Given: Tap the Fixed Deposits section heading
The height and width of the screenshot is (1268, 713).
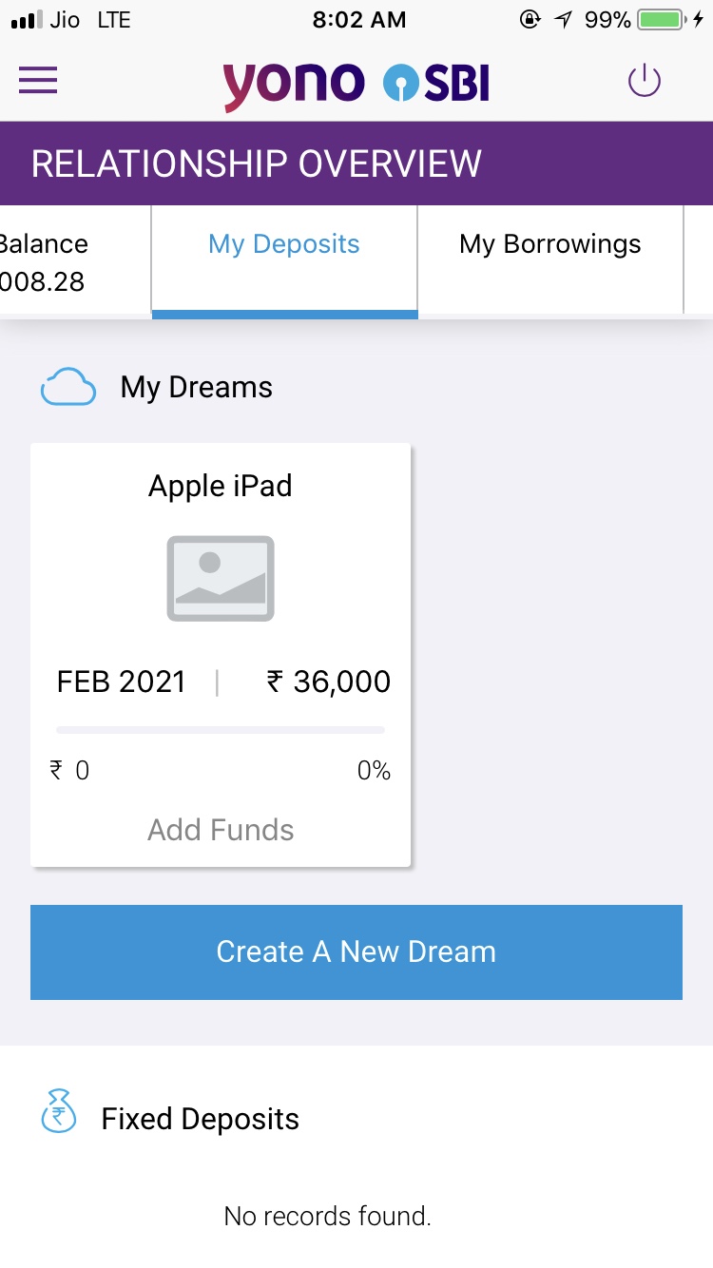Looking at the screenshot, I should (200, 1119).
